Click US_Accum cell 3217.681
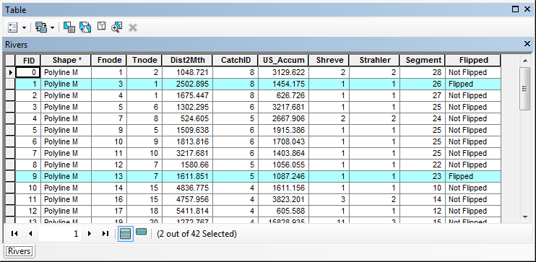This screenshot has height=262, width=536. (x=283, y=107)
